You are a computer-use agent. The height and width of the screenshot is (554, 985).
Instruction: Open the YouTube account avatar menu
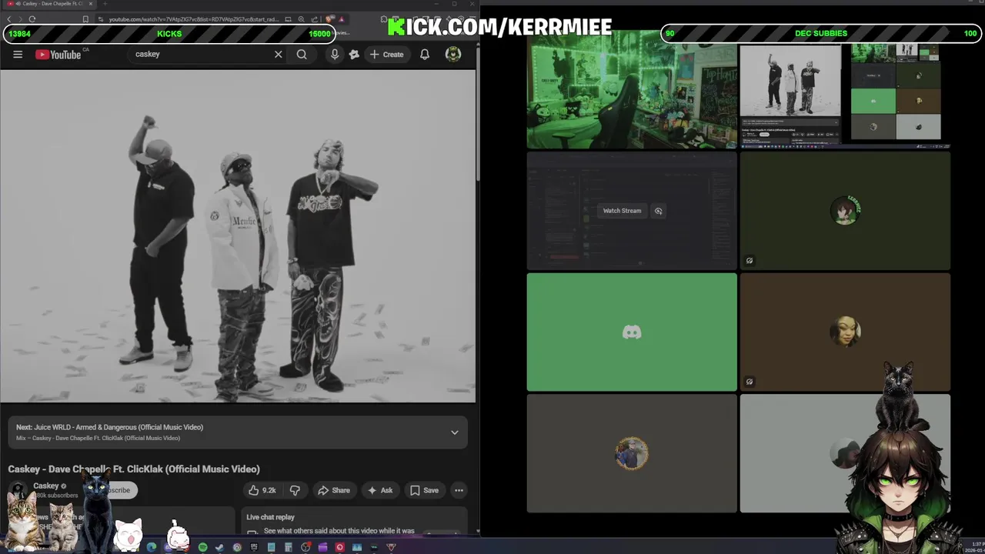coord(453,54)
